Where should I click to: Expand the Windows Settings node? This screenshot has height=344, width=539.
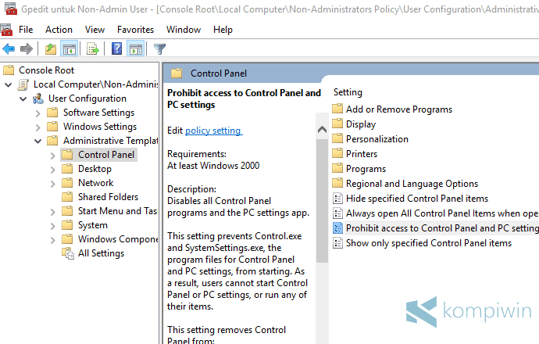click(x=37, y=127)
